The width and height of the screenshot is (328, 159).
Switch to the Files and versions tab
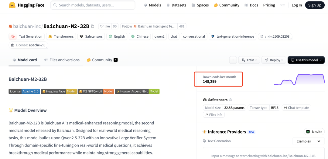(62, 60)
